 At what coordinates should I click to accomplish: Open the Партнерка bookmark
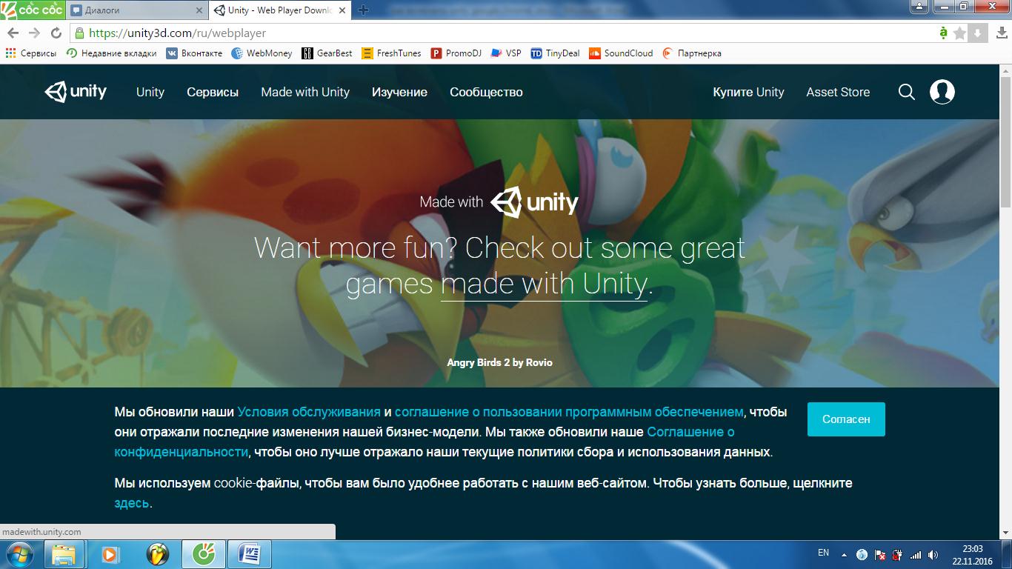point(692,53)
